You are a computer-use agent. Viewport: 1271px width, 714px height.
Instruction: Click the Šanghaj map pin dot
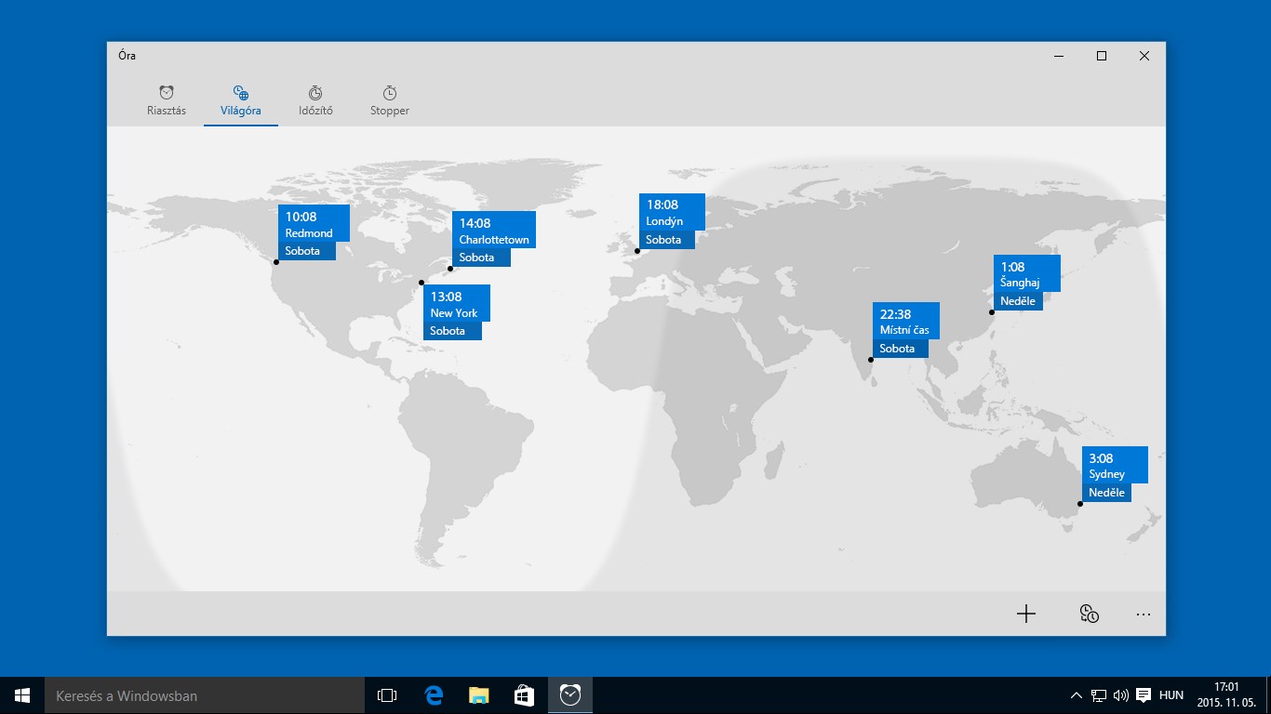click(x=992, y=312)
